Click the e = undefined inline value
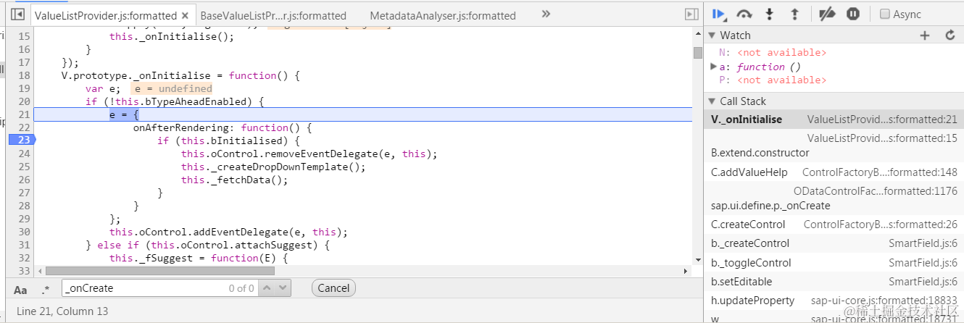Viewport: 964px width, 323px height. (x=171, y=88)
